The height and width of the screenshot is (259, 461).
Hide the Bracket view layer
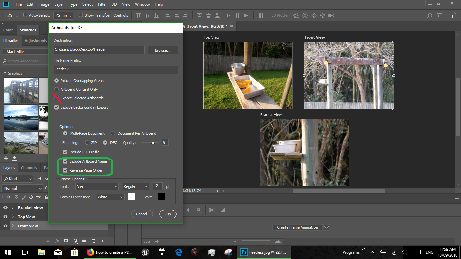[5, 208]
